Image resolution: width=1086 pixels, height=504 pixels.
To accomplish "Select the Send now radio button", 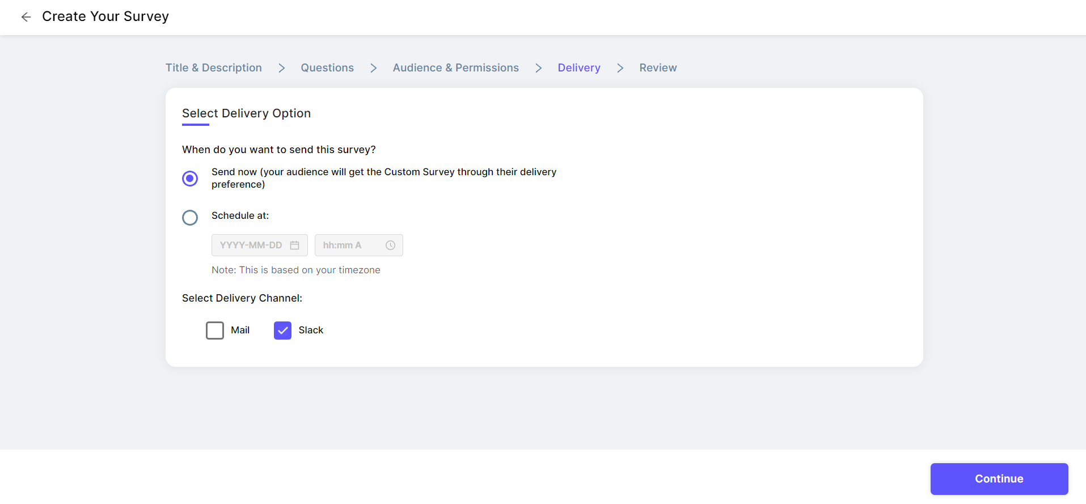I will point(190,179).
